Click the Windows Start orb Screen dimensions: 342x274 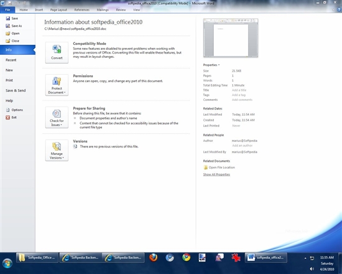point(7,263)
